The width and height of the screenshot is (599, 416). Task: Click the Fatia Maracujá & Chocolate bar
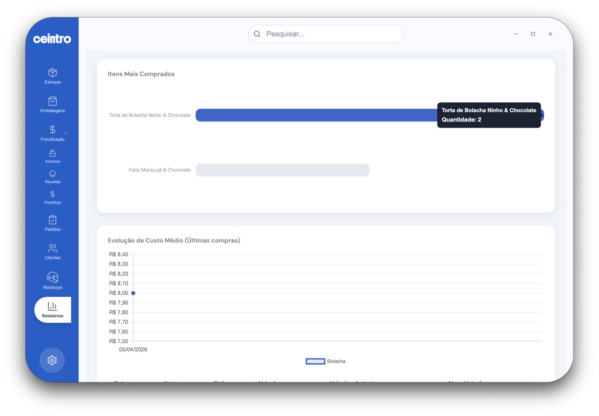pos(283,170)
